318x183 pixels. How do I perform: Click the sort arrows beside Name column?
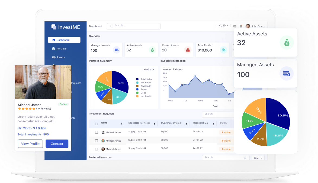[x=122, y=124]
